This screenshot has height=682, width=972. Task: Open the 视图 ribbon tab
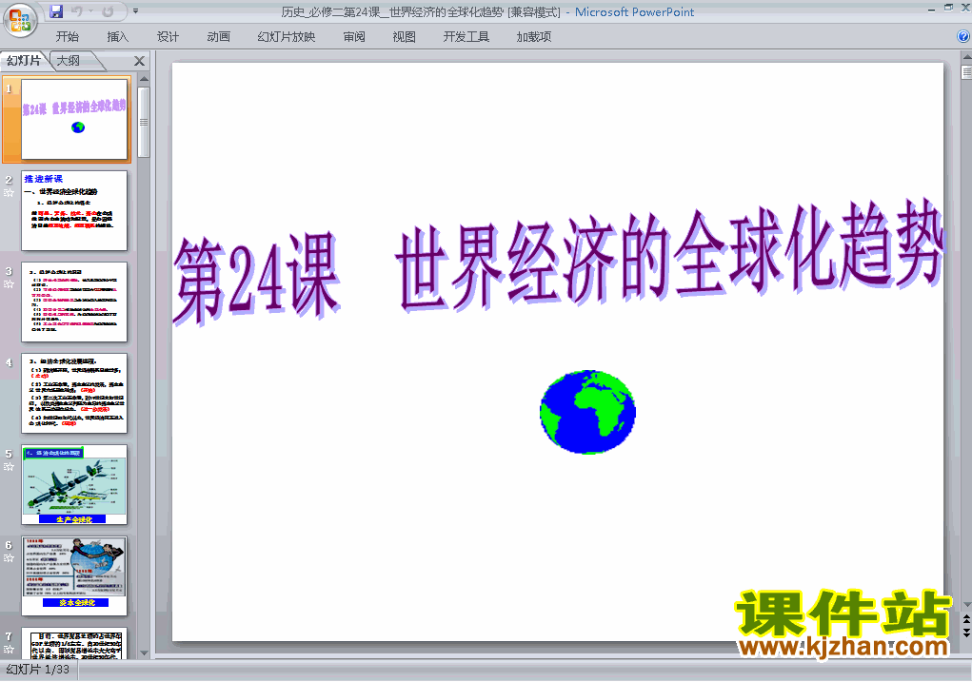[x=405, y=36]
